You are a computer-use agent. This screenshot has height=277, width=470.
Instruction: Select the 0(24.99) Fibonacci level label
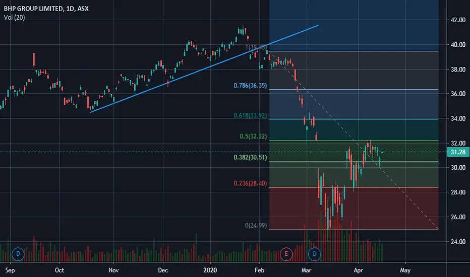click(256, 225)
